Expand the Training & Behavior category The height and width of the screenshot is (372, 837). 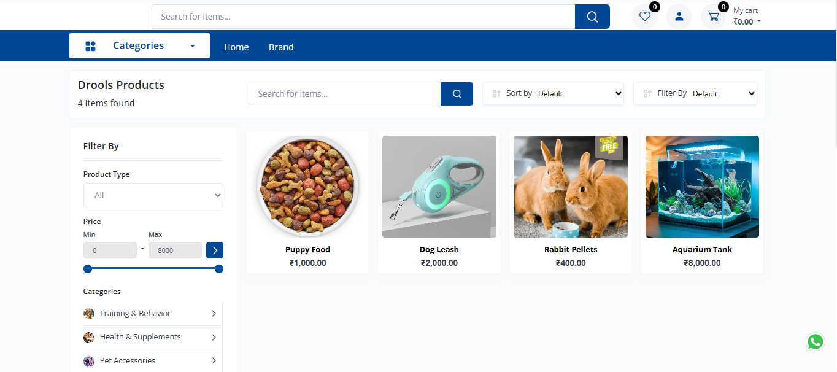point(214,314)
